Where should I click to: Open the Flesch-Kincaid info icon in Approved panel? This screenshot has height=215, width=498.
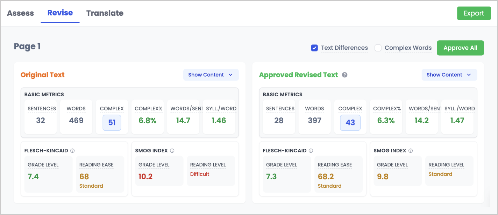311,151
